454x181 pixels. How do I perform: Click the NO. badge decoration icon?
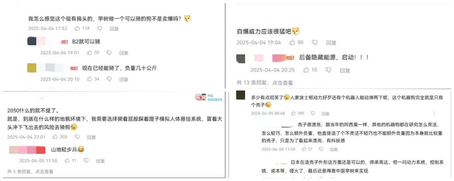(209, 97)
